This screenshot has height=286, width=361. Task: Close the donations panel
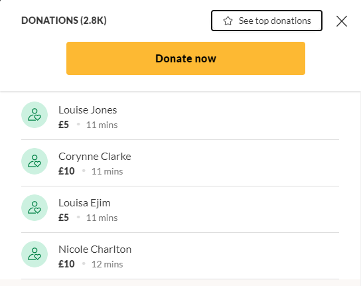click(342, 21)
